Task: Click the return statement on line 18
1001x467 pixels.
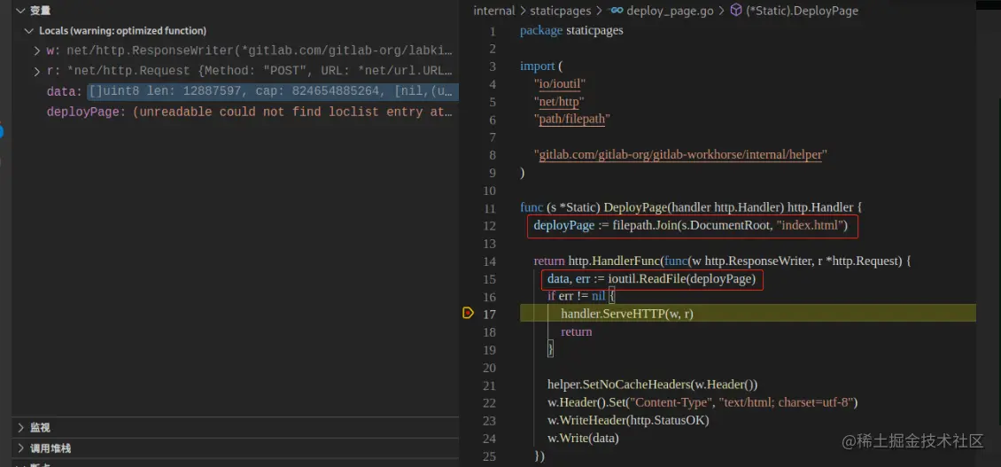Action: (577, 331)
